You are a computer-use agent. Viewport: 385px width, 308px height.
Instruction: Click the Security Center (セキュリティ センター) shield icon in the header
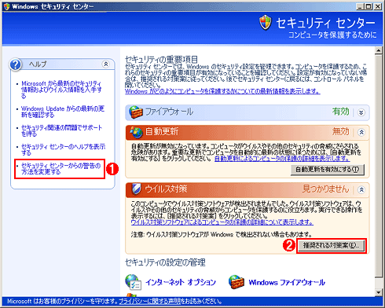266,22
